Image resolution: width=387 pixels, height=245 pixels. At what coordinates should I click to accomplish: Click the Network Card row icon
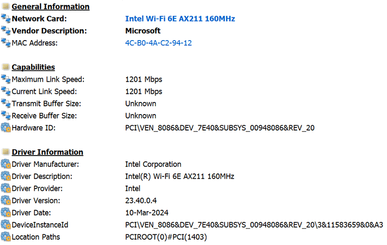coord(5,19)
